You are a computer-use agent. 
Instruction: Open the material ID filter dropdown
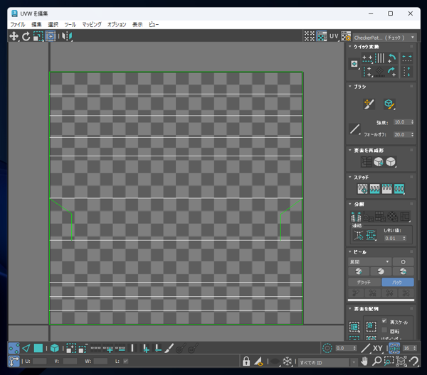tap(327, 362)
